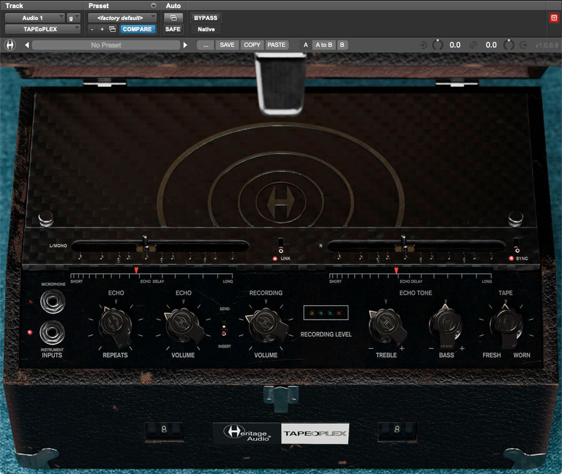
Task: Switch to compare setting B
Action: 342,44
